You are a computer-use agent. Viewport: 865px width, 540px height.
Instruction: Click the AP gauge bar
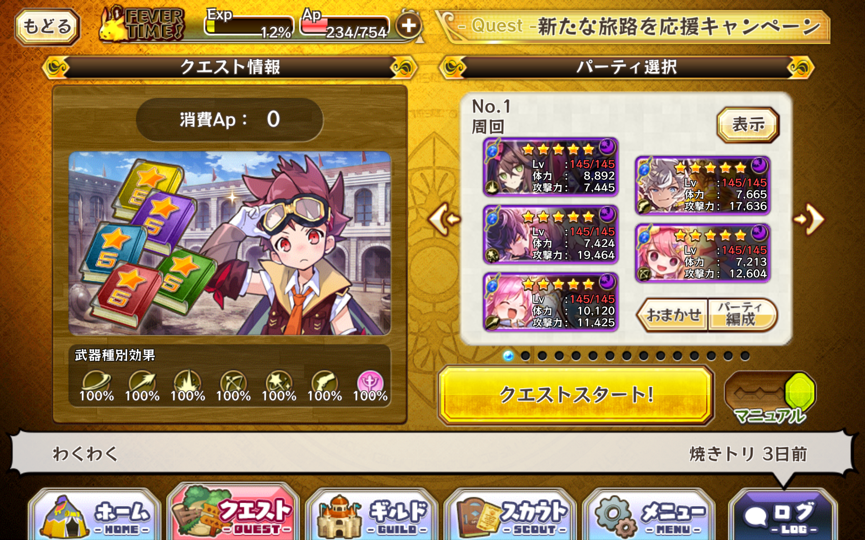345,26
